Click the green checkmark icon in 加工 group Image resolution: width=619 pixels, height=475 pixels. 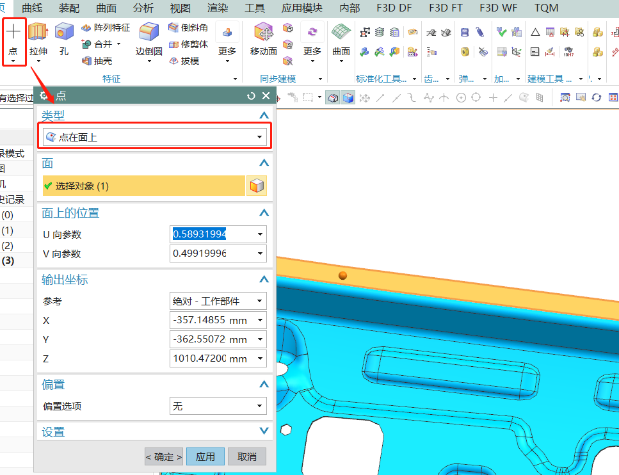click(501, 32)
